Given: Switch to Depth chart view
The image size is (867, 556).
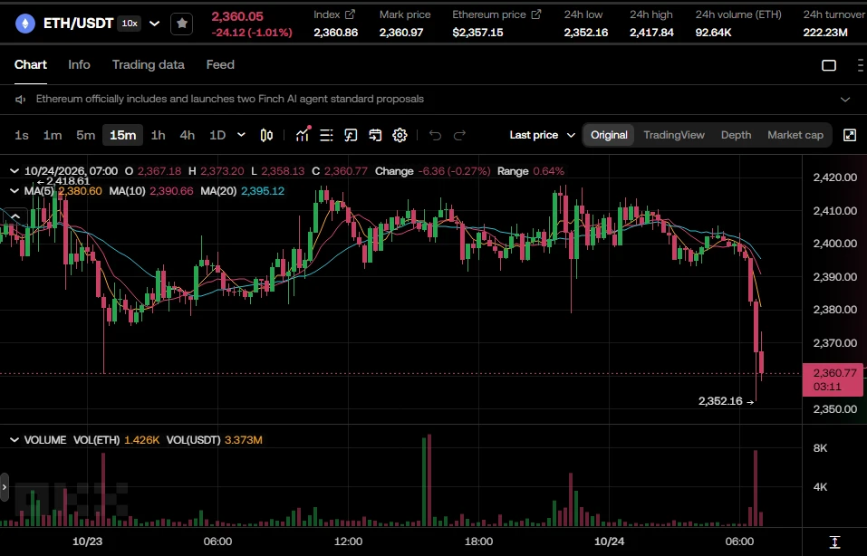Looking at the screenshot, I should pos(736,135).
